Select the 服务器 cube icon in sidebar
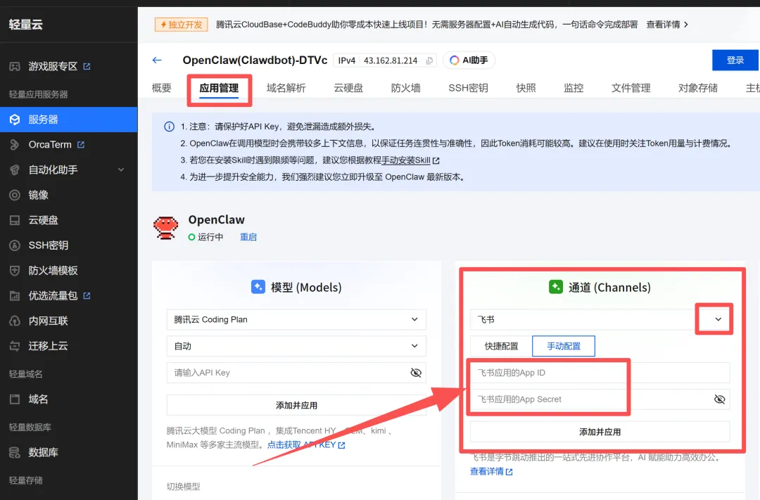The width and height of the screenshot is (760, 500). pyautogui.click(x=15, y=119)
